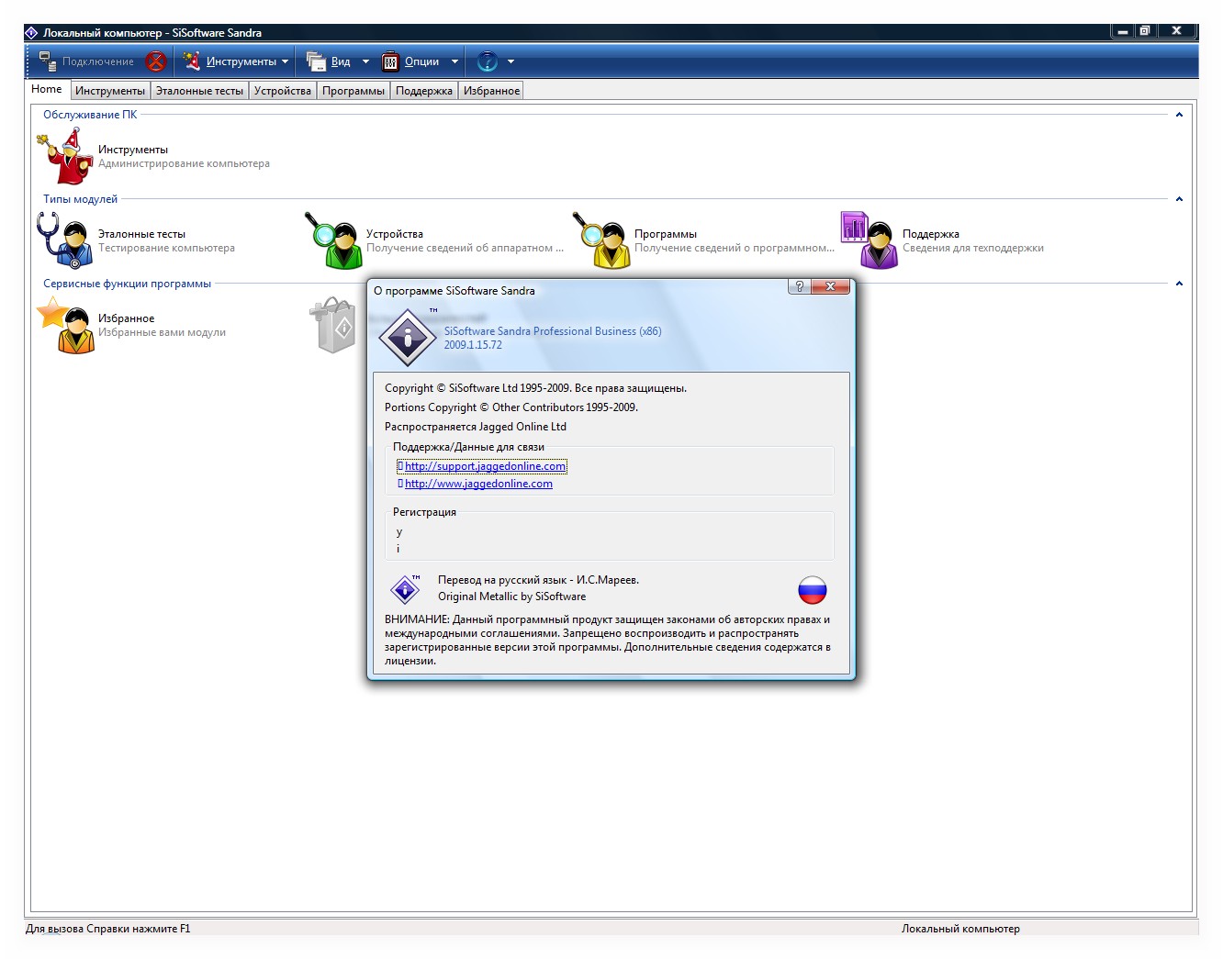
Task: Open the Поддержка purple module icon
Action: point(870,240)
